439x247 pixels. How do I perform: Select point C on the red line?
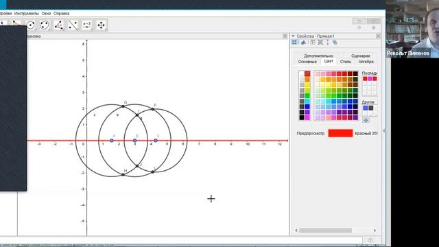156,141
